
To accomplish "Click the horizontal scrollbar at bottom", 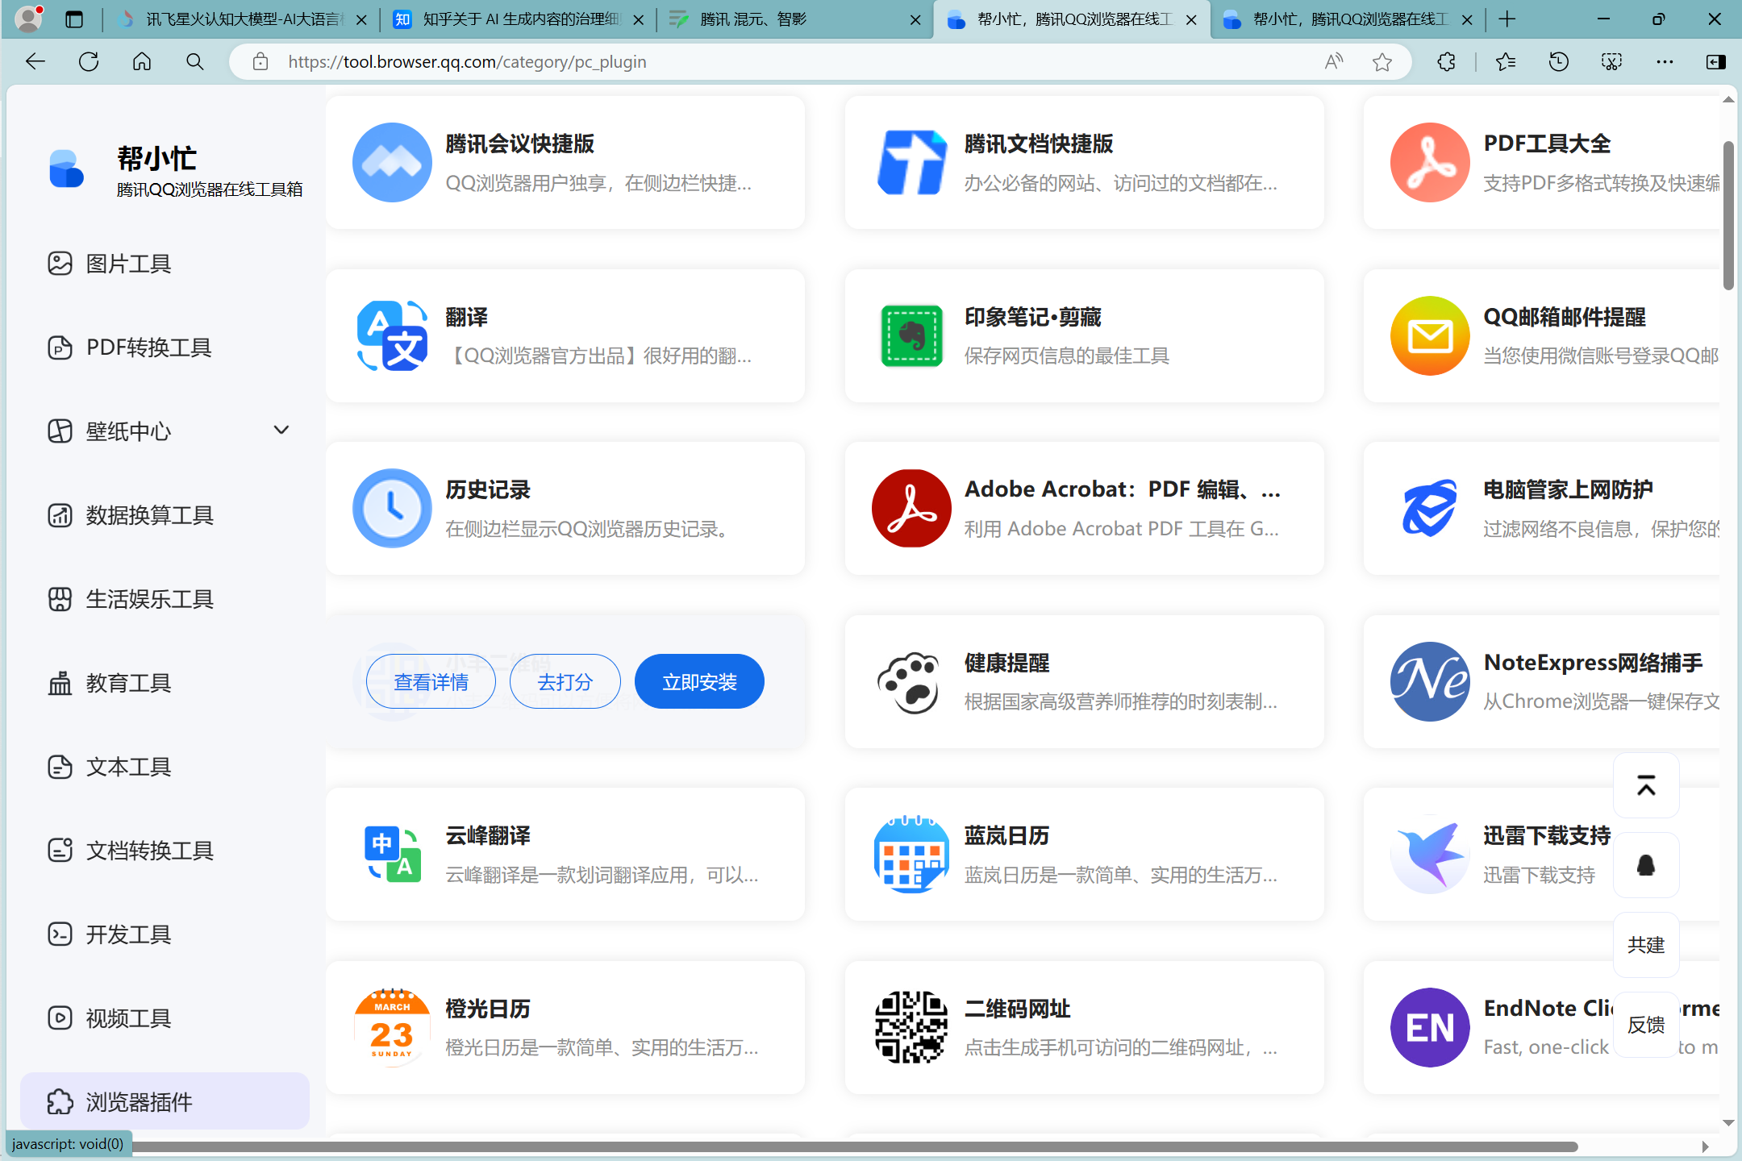I will point(855,1146).
